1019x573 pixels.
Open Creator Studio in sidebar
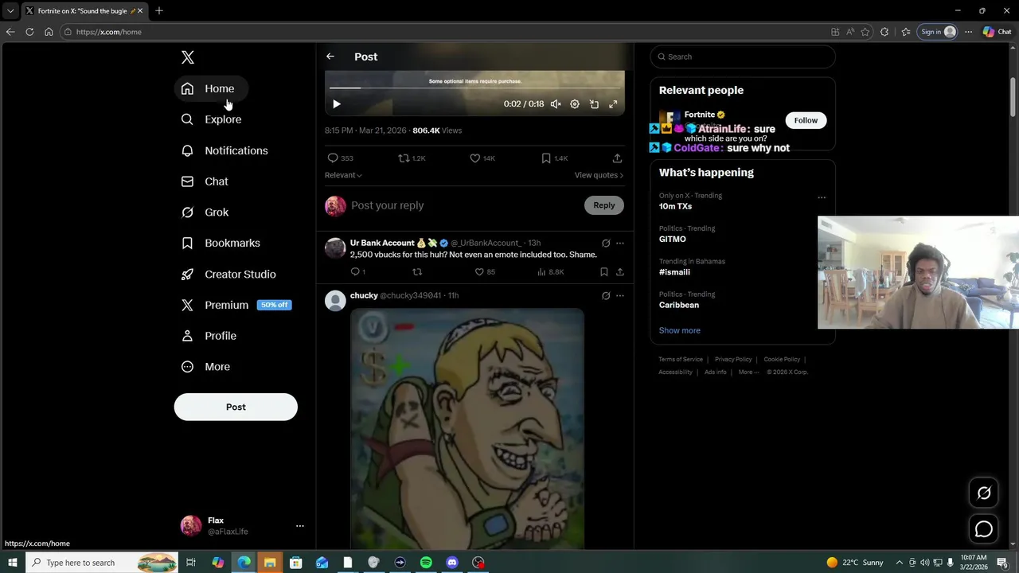click(229, 274)
